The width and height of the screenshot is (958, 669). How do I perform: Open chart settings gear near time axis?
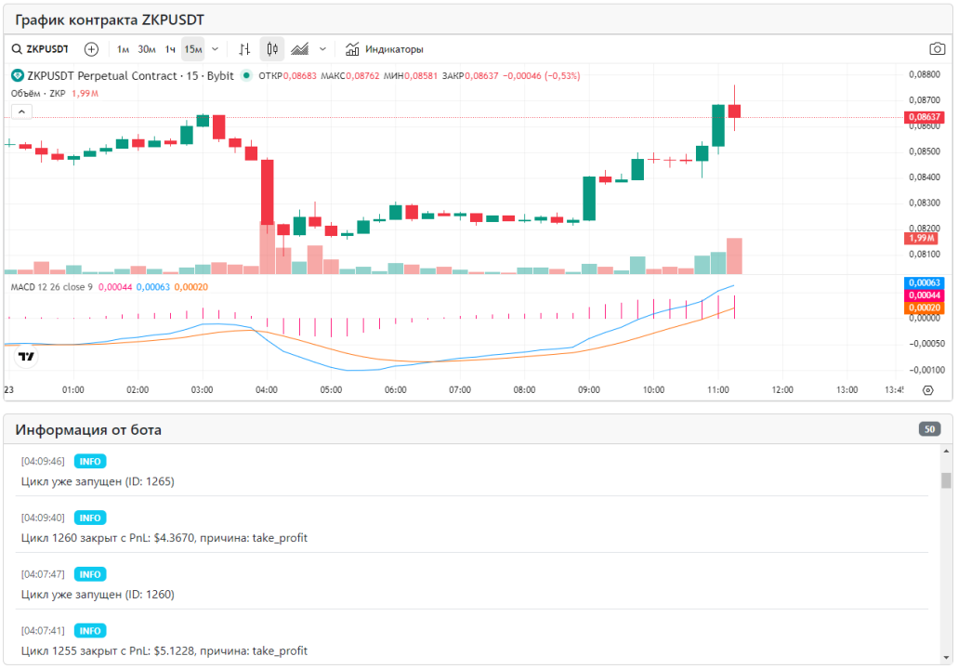(927, 390)
